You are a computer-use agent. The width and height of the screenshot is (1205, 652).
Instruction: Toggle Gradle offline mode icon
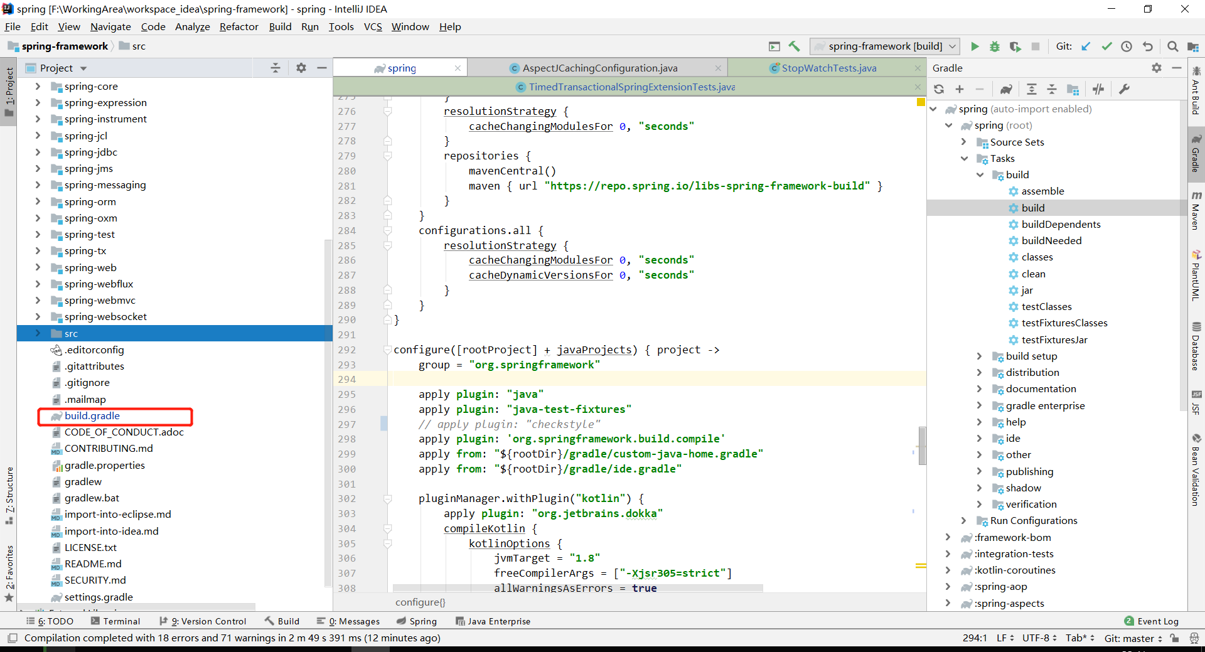coord(1098,89)
